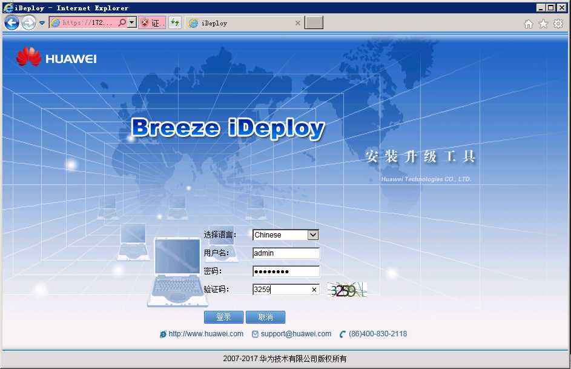Go to the browser Home page icon

529,24
